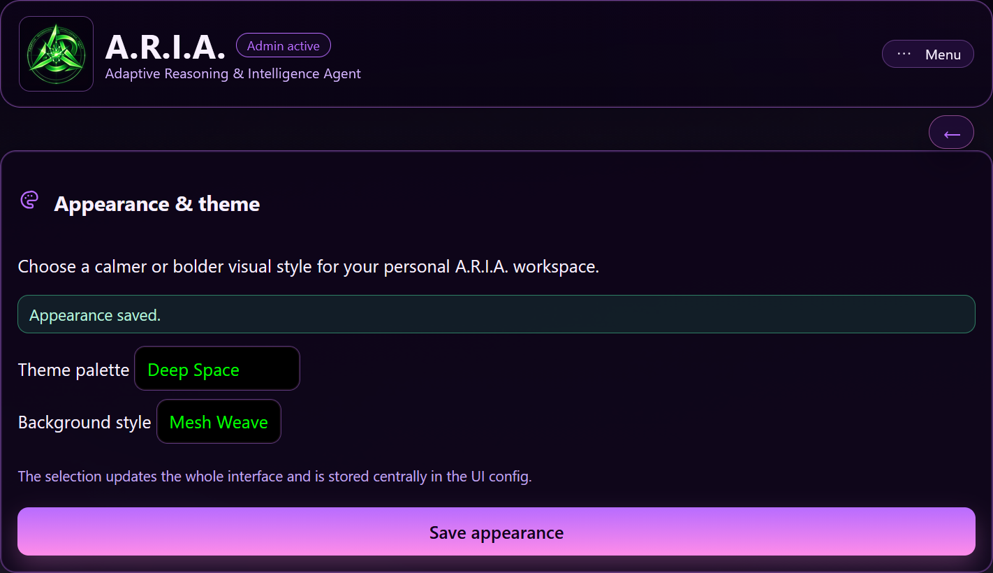Click the Deep Space selected value
Screen dimensions: 993x573
pos(193,370)
